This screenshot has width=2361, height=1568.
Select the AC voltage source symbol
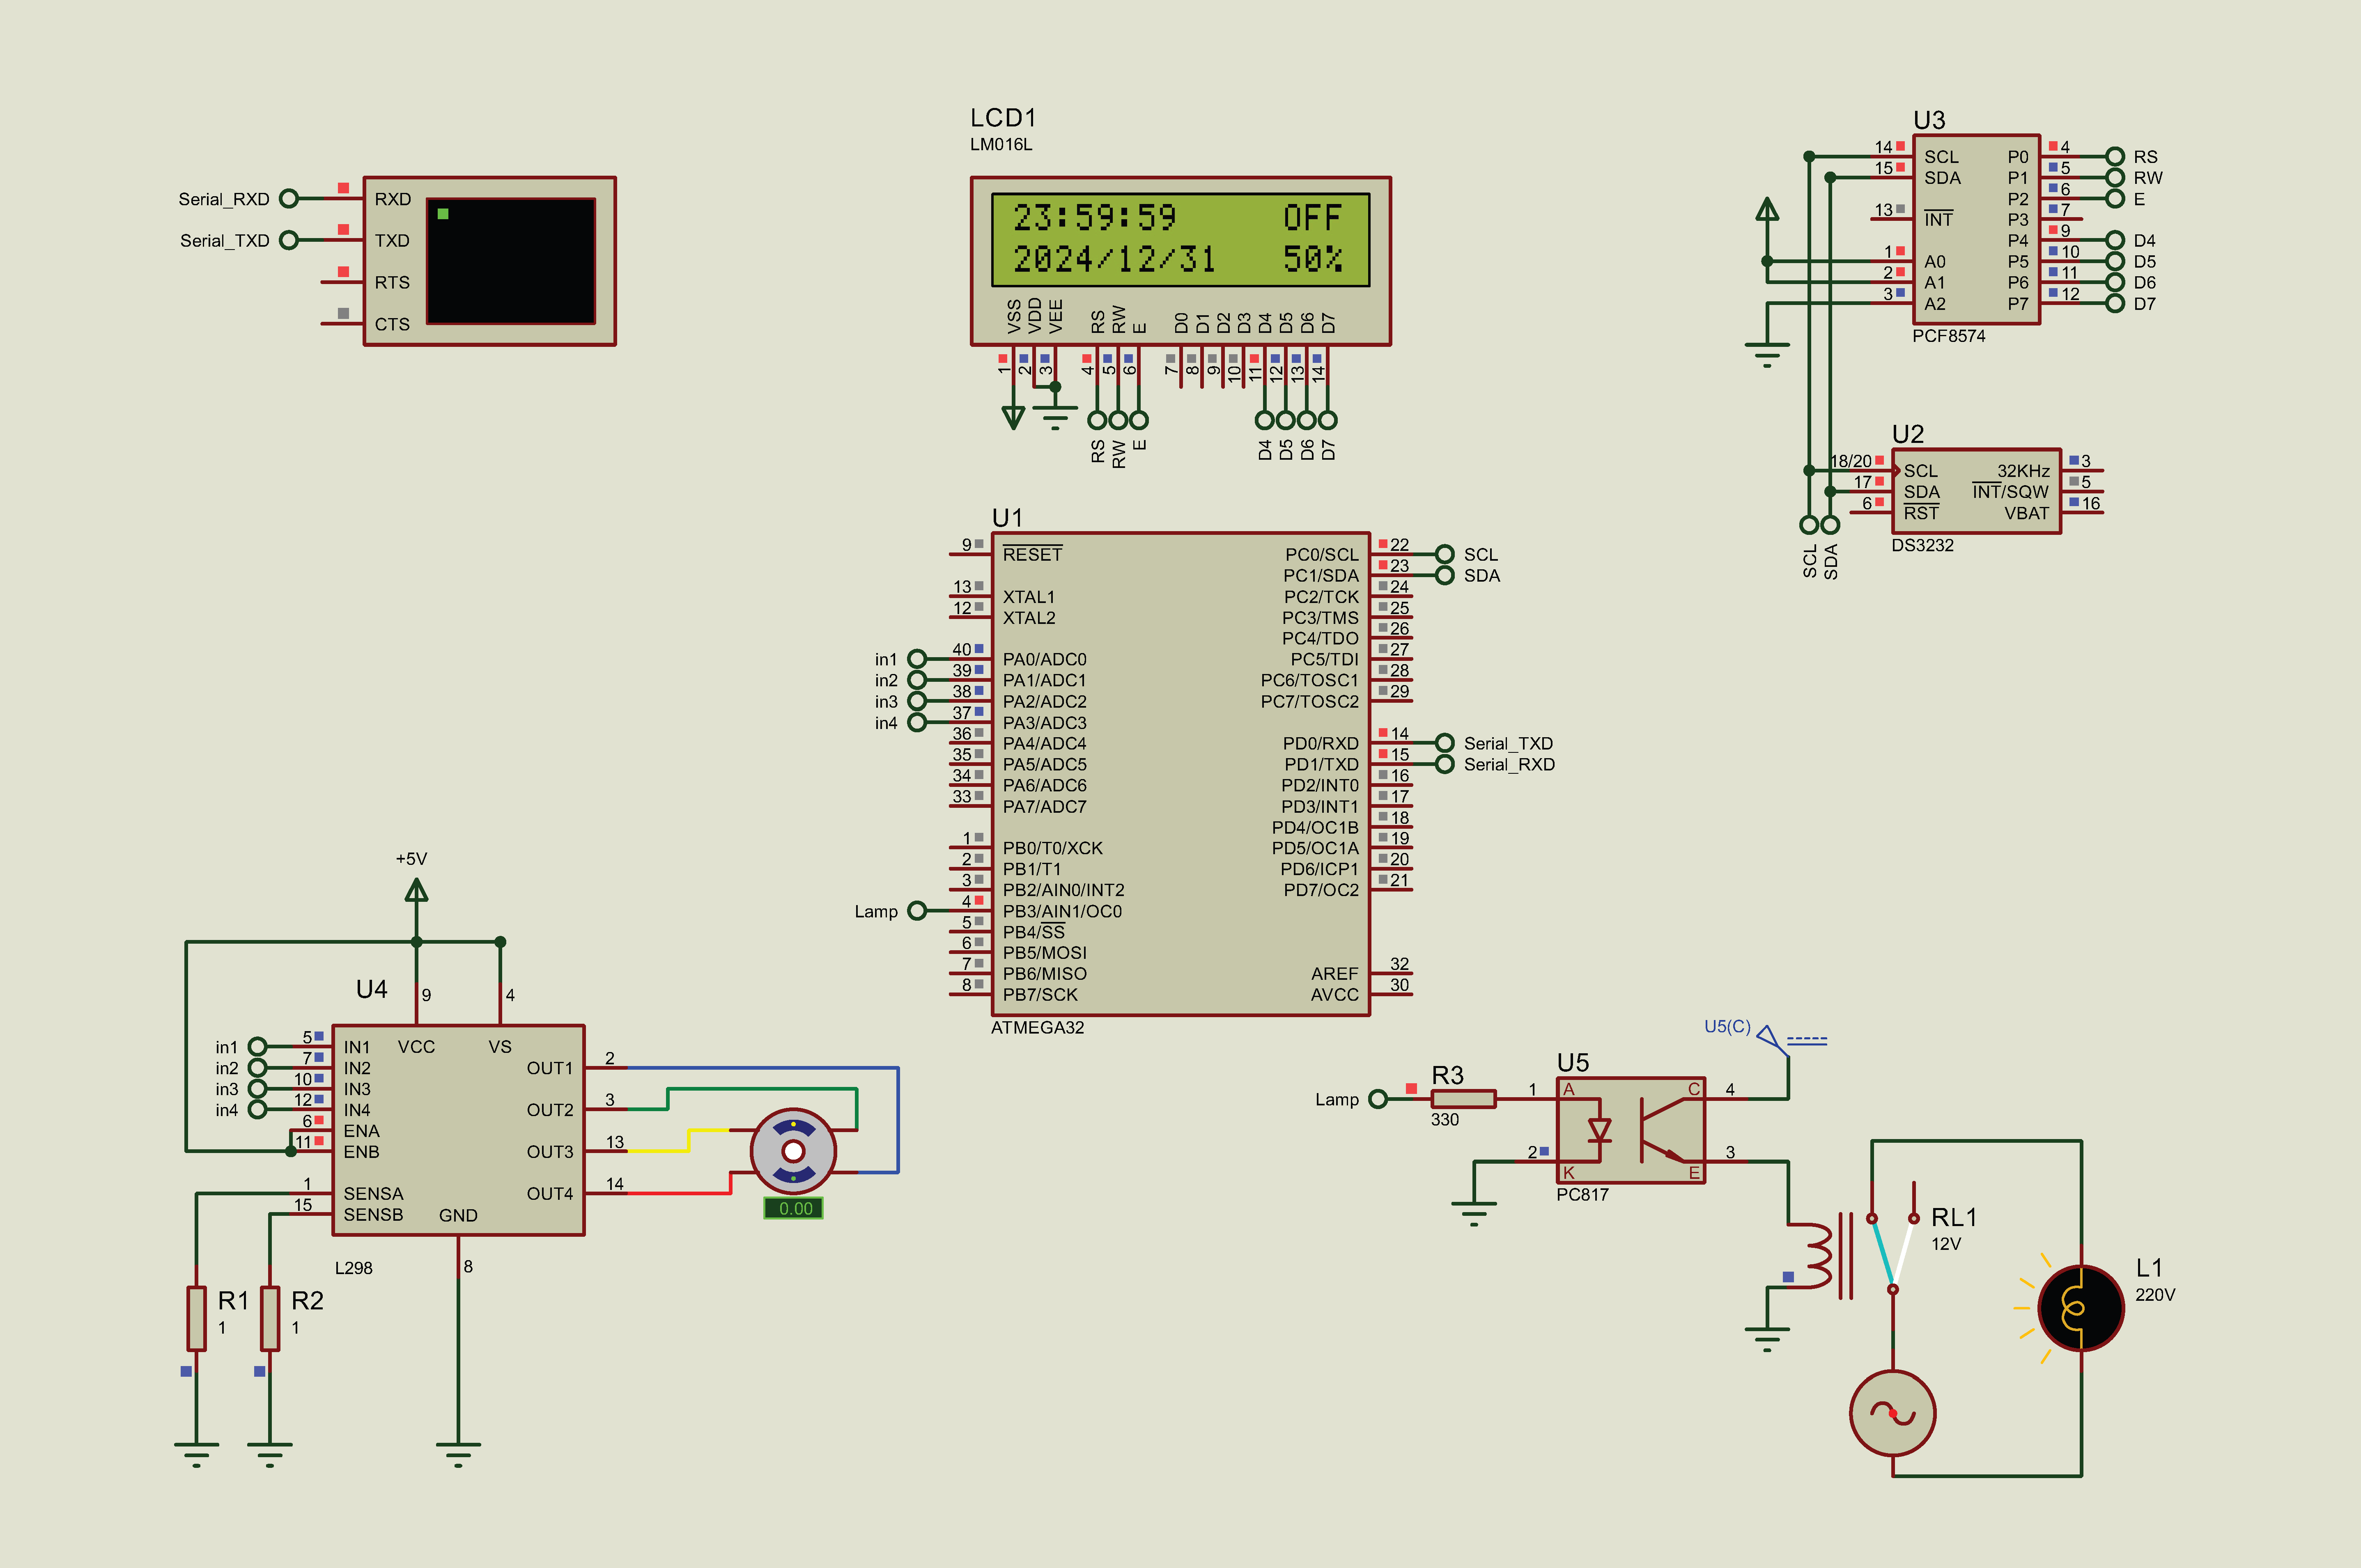[1893, 1413]
